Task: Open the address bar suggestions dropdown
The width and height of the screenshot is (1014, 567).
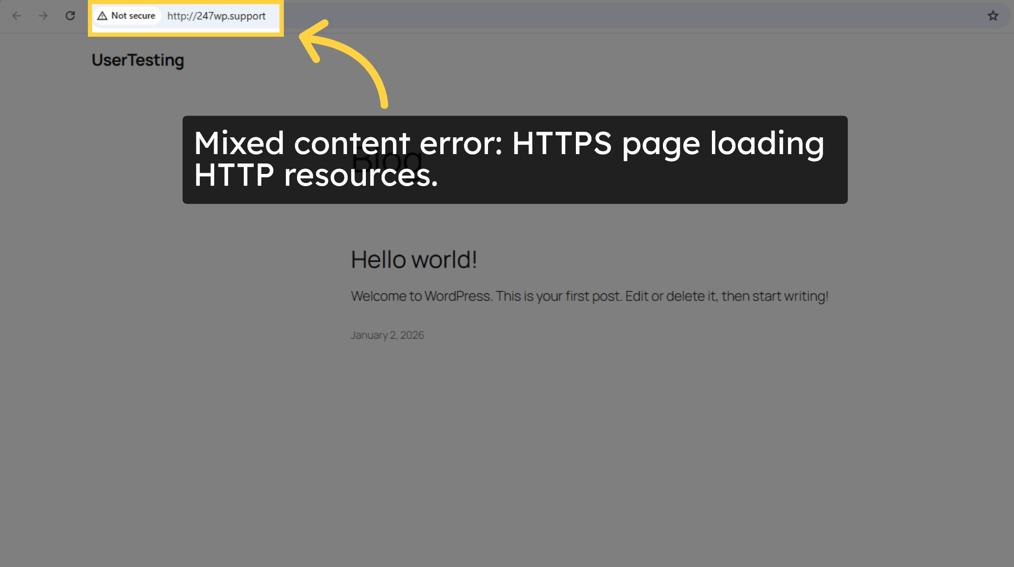Action: (x=216, y=16)
